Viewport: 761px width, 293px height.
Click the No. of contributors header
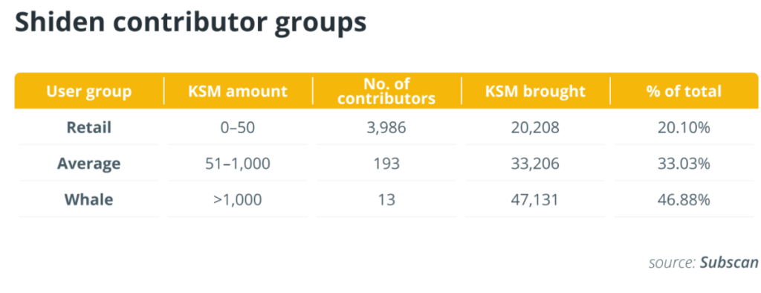point(386,91)
